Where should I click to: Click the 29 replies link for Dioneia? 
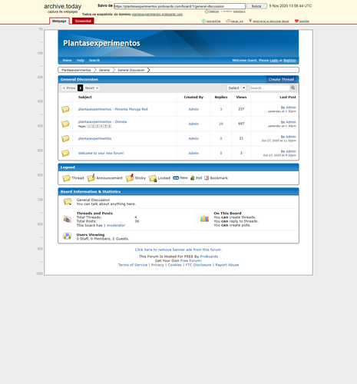(221, 124)
